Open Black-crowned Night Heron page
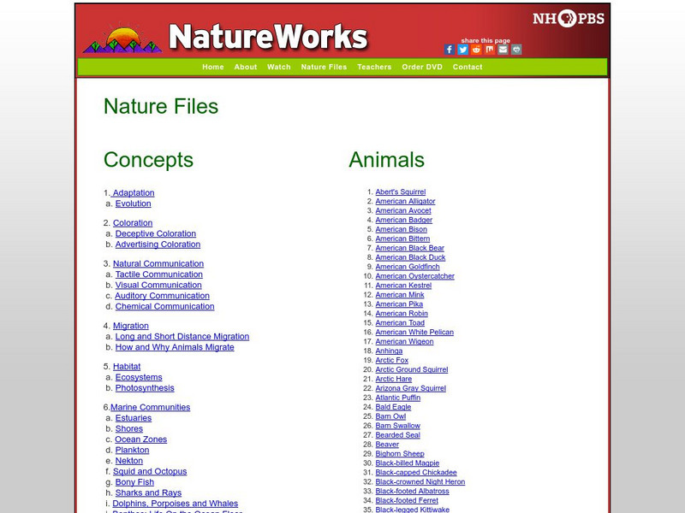The image size is (685, 513). 420,481
